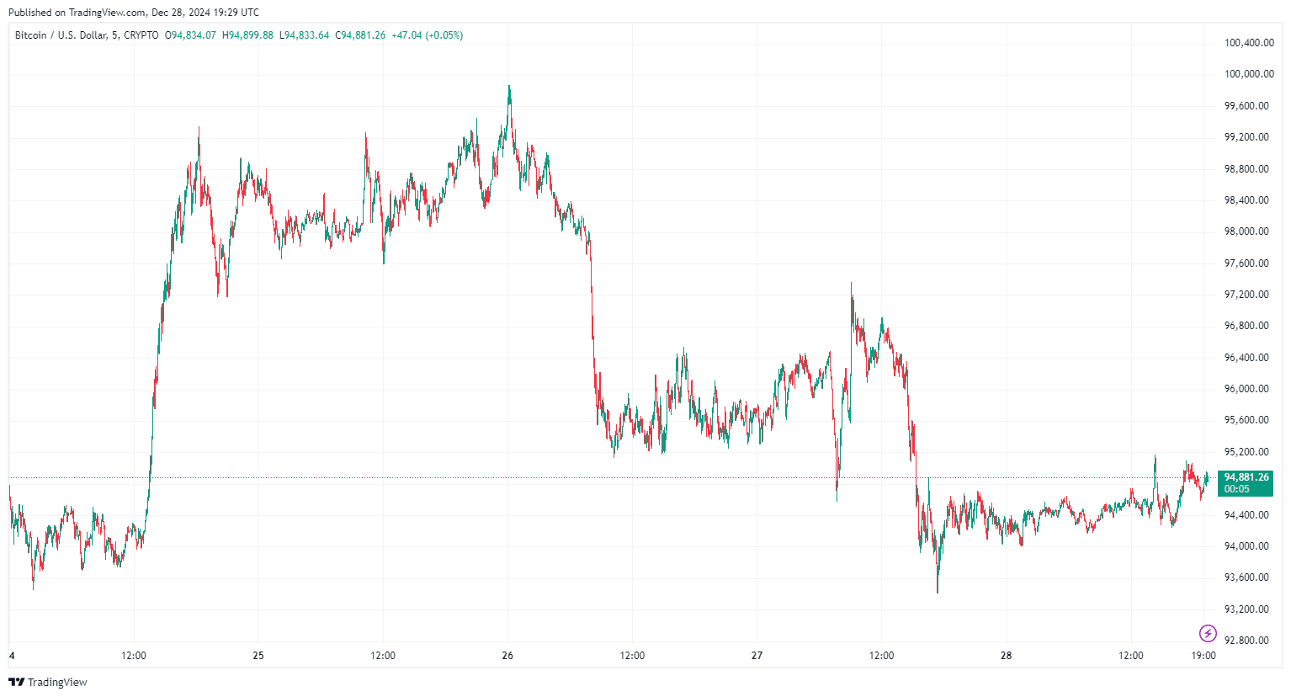
Task: Click the high value H94,899.88
Action: point(247,35)
